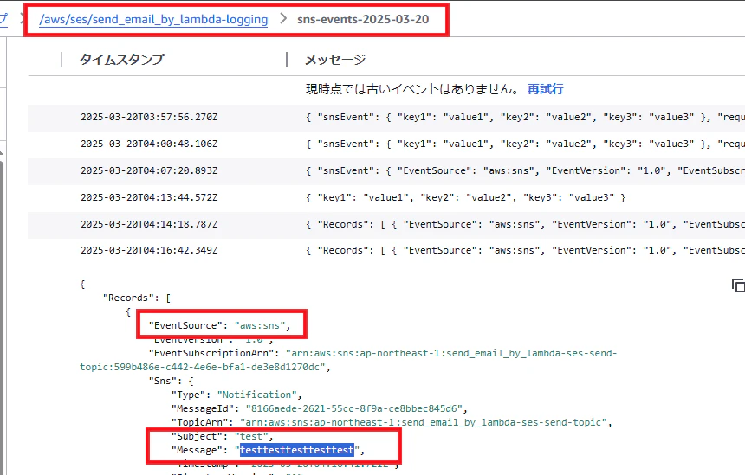Viewport: 745px width, 475px height.
Task: Select the メッセージ column header
Action: coord(335,60)
